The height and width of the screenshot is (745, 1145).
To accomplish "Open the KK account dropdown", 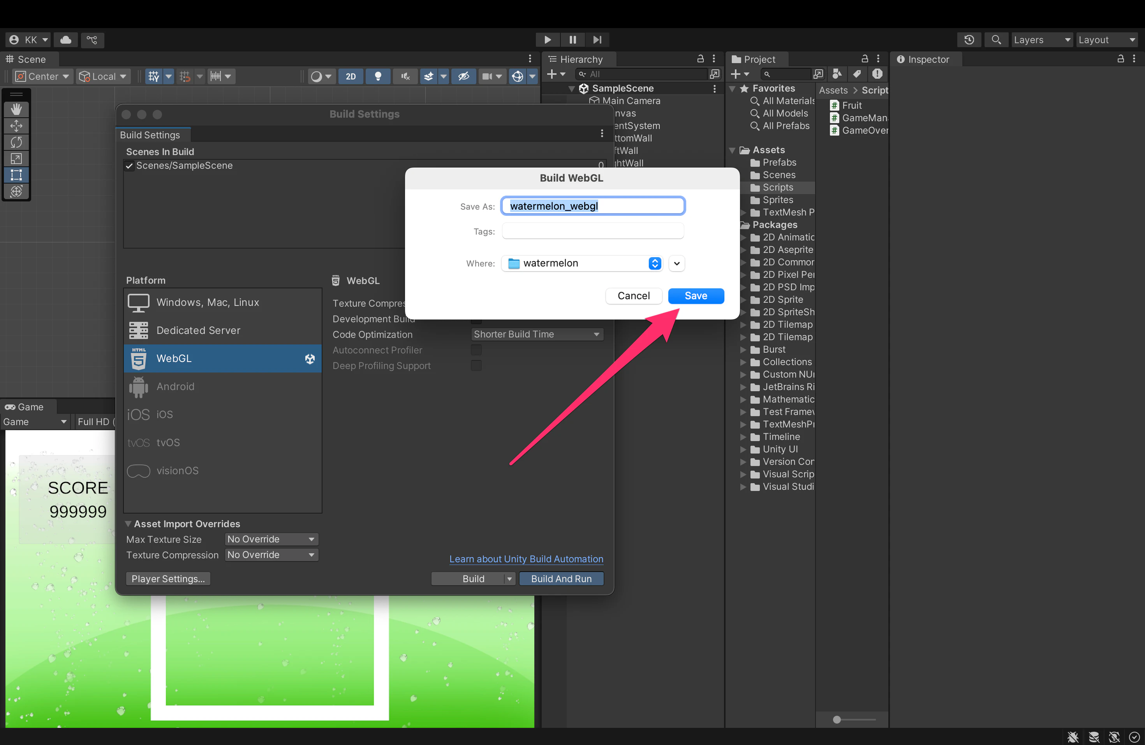I will (x=29, y=39).
